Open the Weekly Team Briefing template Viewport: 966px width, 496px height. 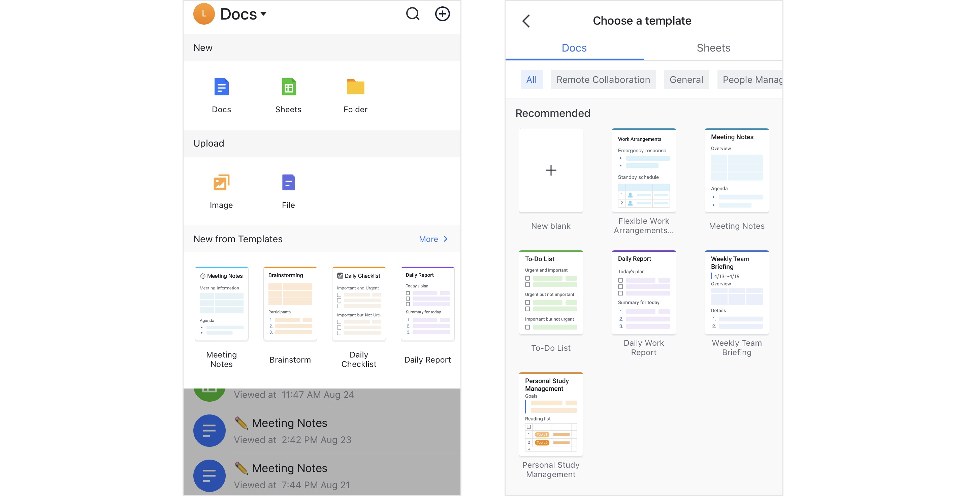pyautogui.click(x=736, y=293)
